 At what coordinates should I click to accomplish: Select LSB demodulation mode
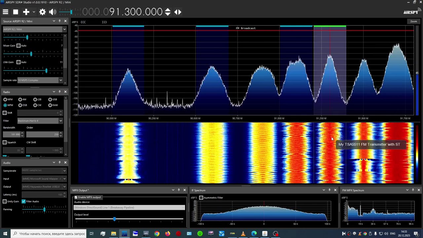tap(35, 99)
